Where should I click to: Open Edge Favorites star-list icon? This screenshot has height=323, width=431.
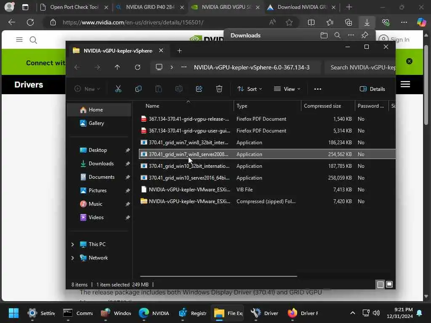(x=330, y=22)
